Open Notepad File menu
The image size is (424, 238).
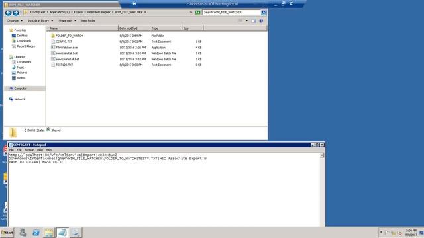click(11, 150)
